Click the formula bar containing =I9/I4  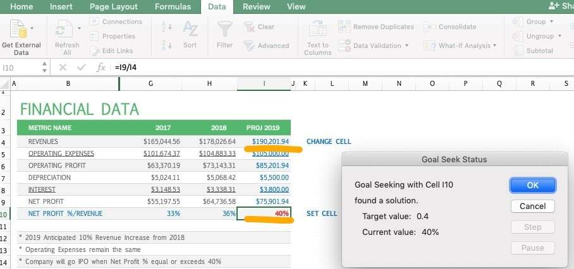coord(342,68)
